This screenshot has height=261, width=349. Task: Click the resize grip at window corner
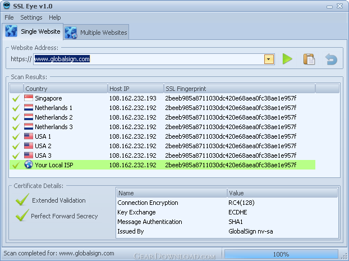(x=345, y=256)
